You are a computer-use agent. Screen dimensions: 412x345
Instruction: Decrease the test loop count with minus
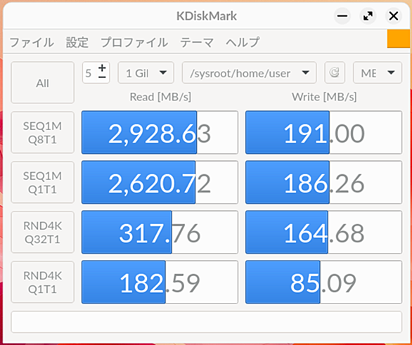pos(102,77)
